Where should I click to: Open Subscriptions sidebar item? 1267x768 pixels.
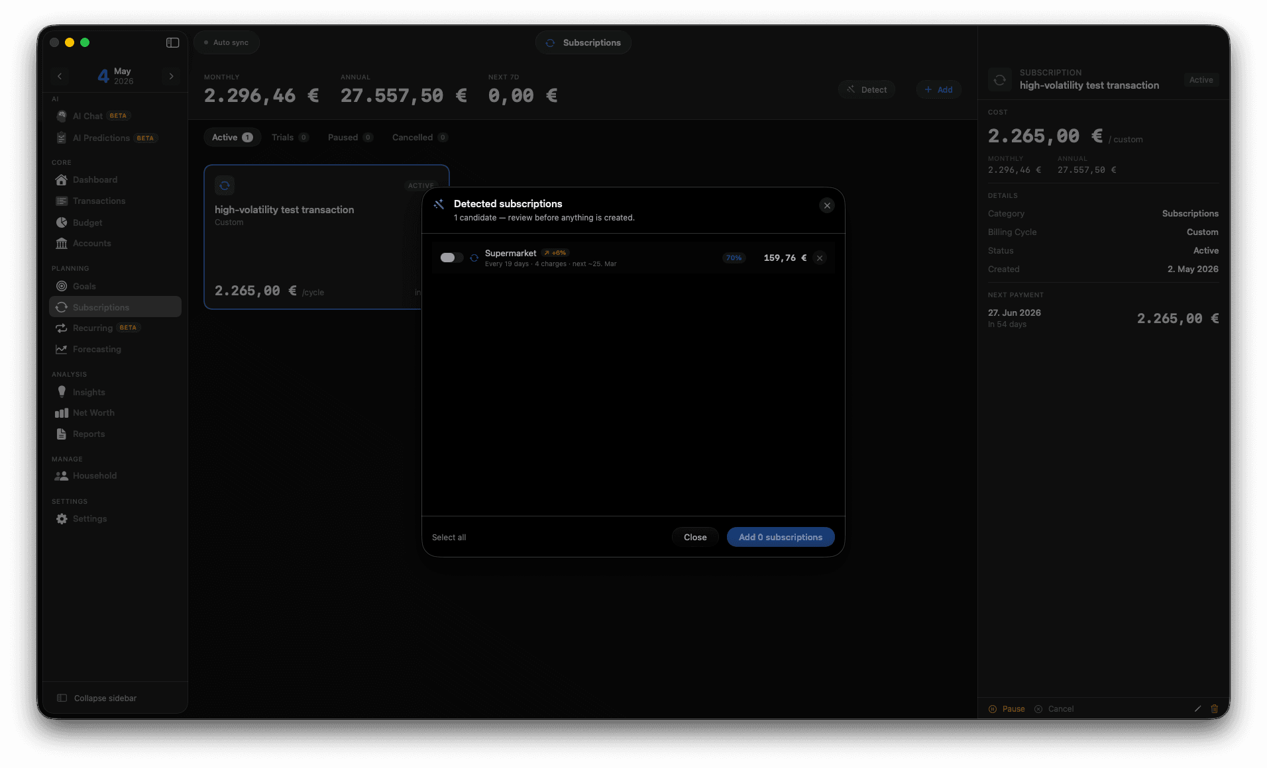115,307
